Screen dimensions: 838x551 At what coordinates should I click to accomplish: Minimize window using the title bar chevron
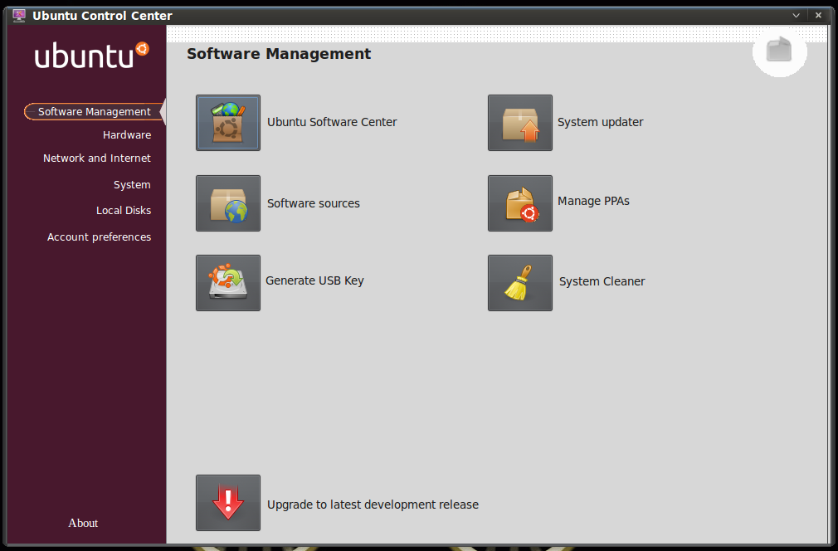796,16
